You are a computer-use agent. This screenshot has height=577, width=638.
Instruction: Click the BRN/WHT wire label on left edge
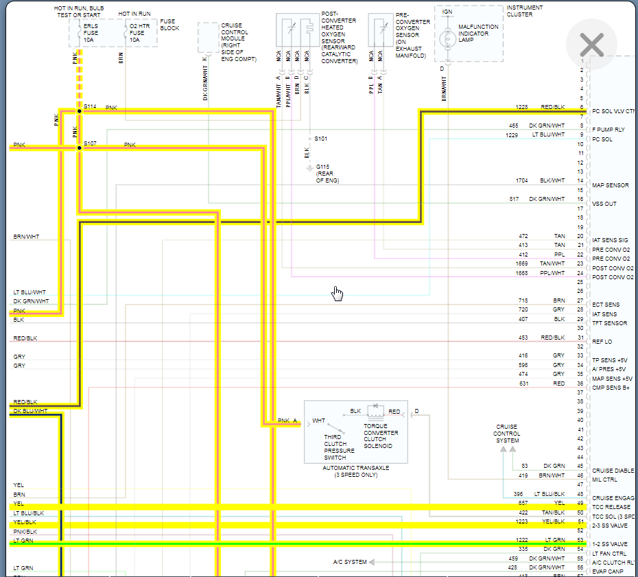[26, 237]
